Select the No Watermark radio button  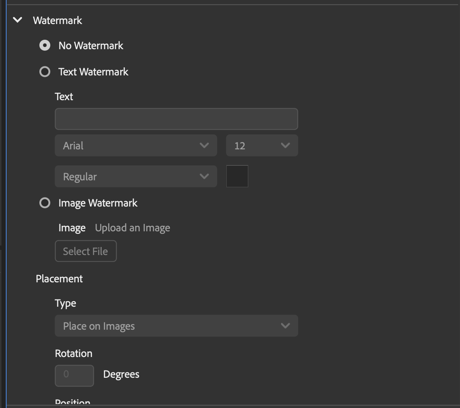coord(45,46)
